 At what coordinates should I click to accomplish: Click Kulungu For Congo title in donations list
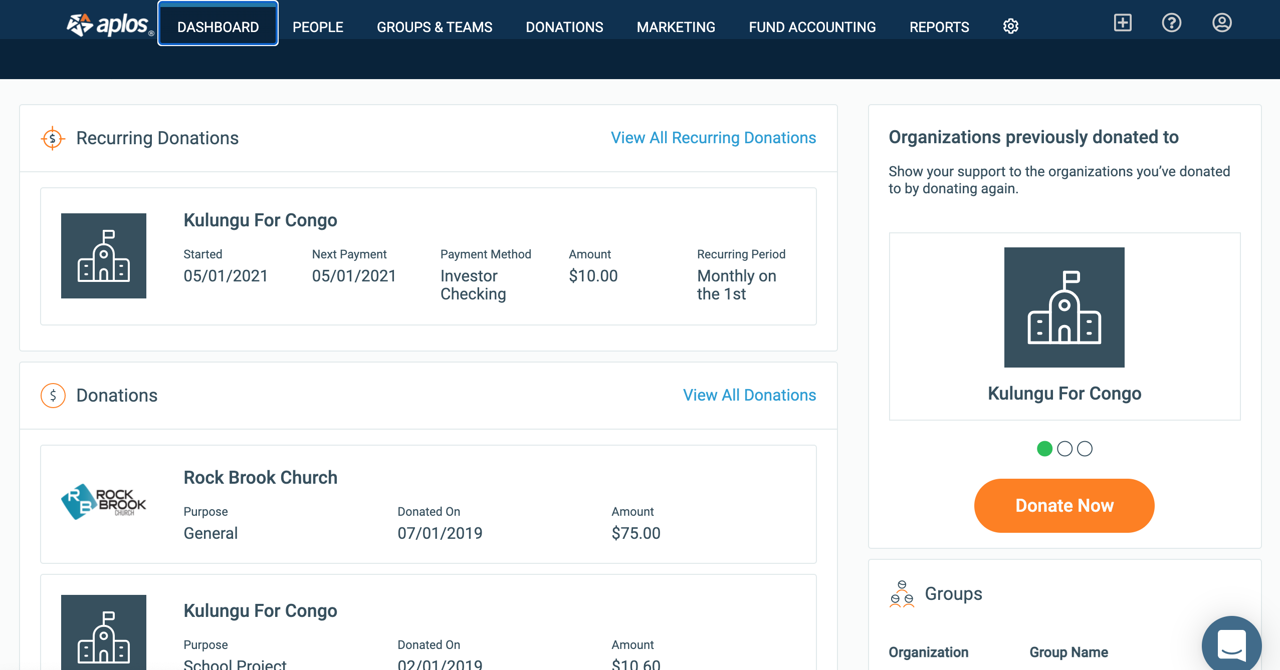tap(260, 611)
